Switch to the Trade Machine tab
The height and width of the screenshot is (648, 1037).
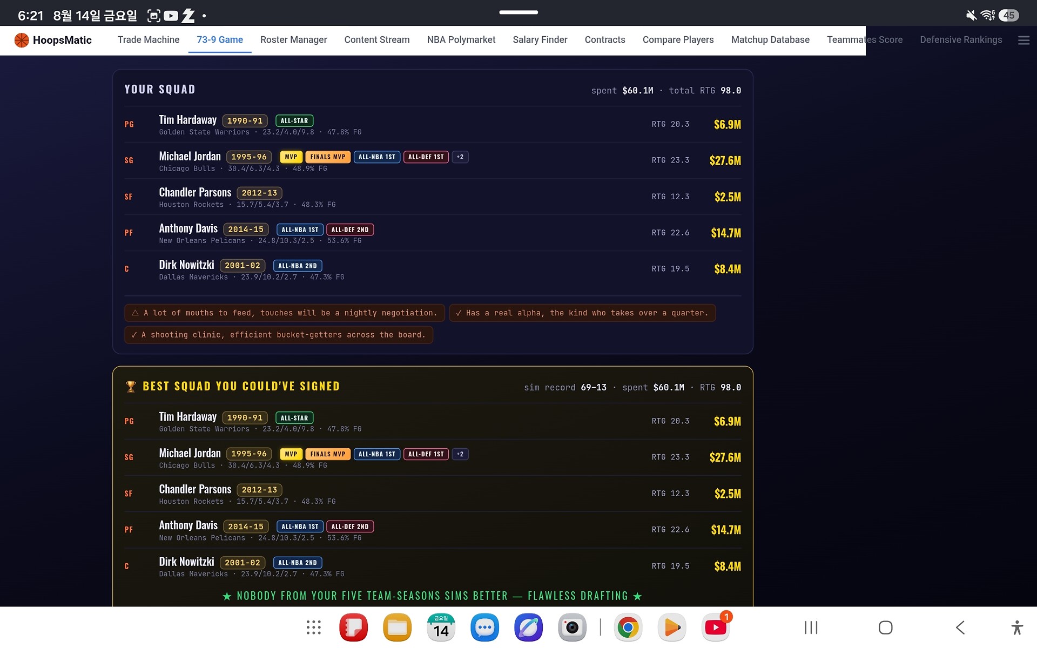(149, 40)
